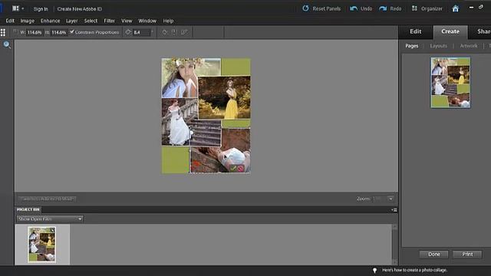
Task: Click the lightbulb tip icon
Action: [374, 270]
